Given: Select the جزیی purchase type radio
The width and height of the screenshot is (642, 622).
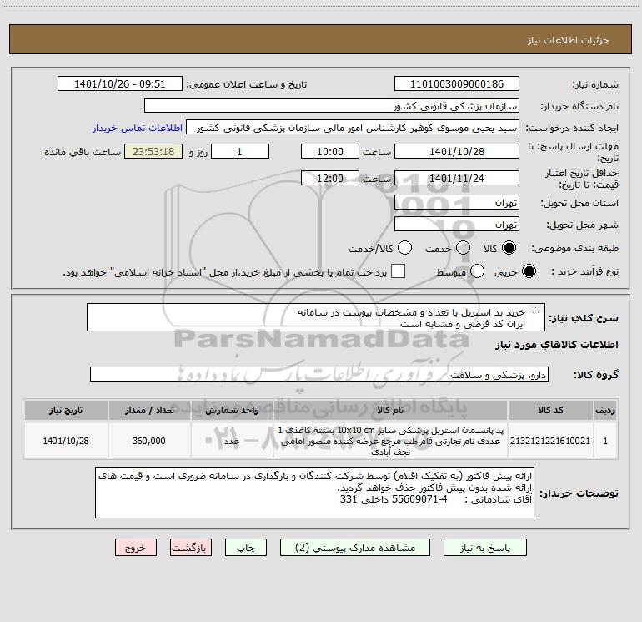Looking at the screenshot, I should click(x=529, y=271).
